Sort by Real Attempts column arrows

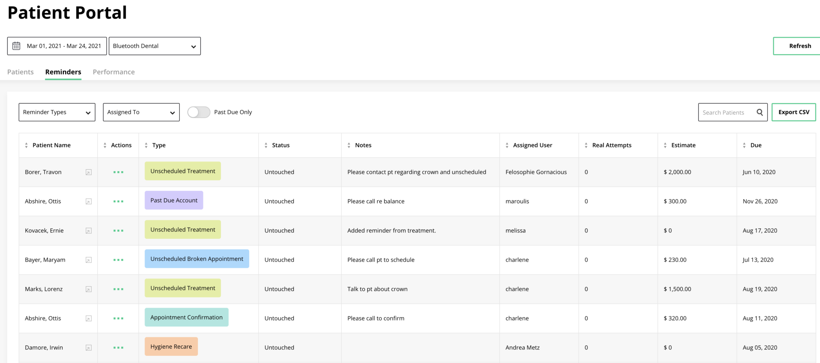586,145
